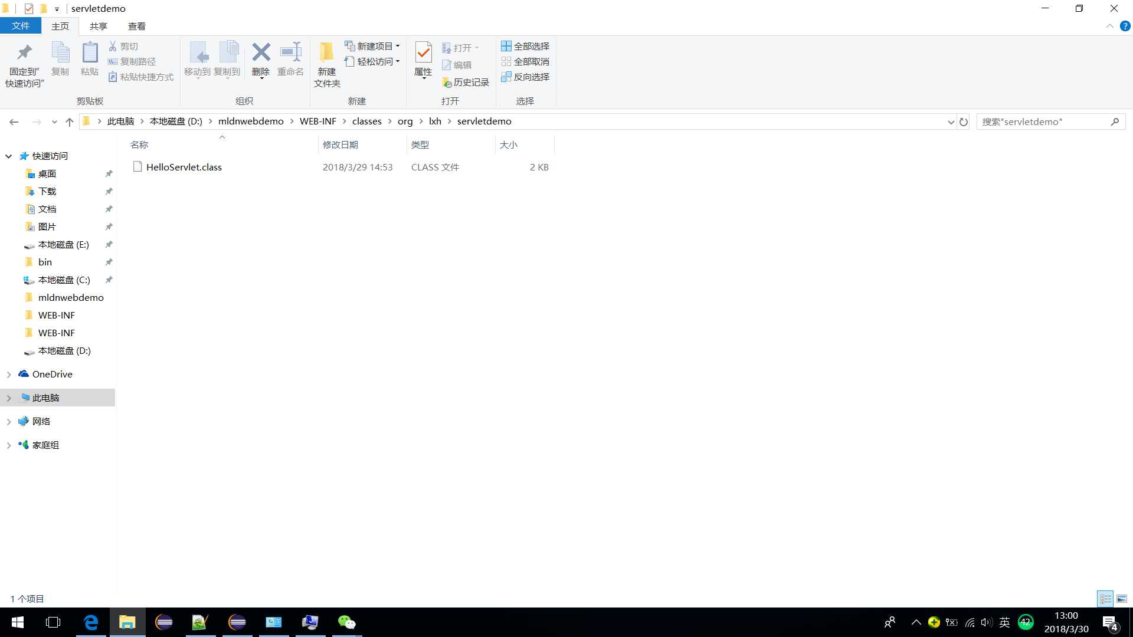Screen dimensions: 1133x637
Task: Show hidden system tray icons
Action: click(x=916, y=622)
